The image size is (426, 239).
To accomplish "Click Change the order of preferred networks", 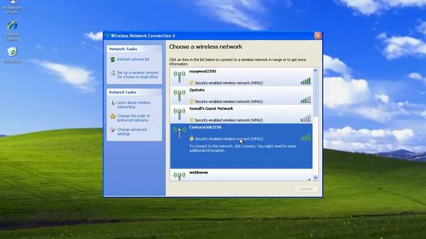I will 133,118.
